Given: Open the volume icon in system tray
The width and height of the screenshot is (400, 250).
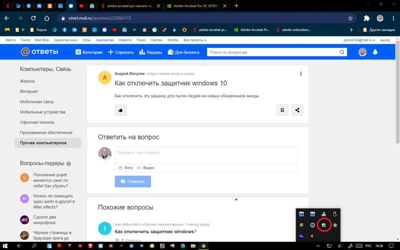Looking at the screenshot, I should click(x=340, y=246).
